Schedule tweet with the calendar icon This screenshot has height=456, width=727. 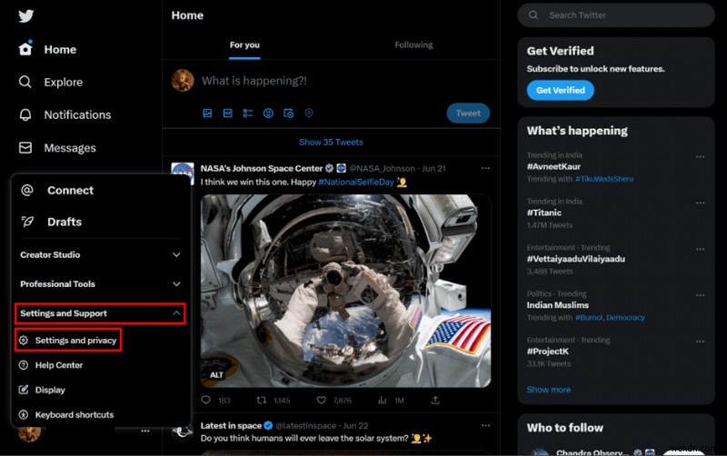click(288, 113)
